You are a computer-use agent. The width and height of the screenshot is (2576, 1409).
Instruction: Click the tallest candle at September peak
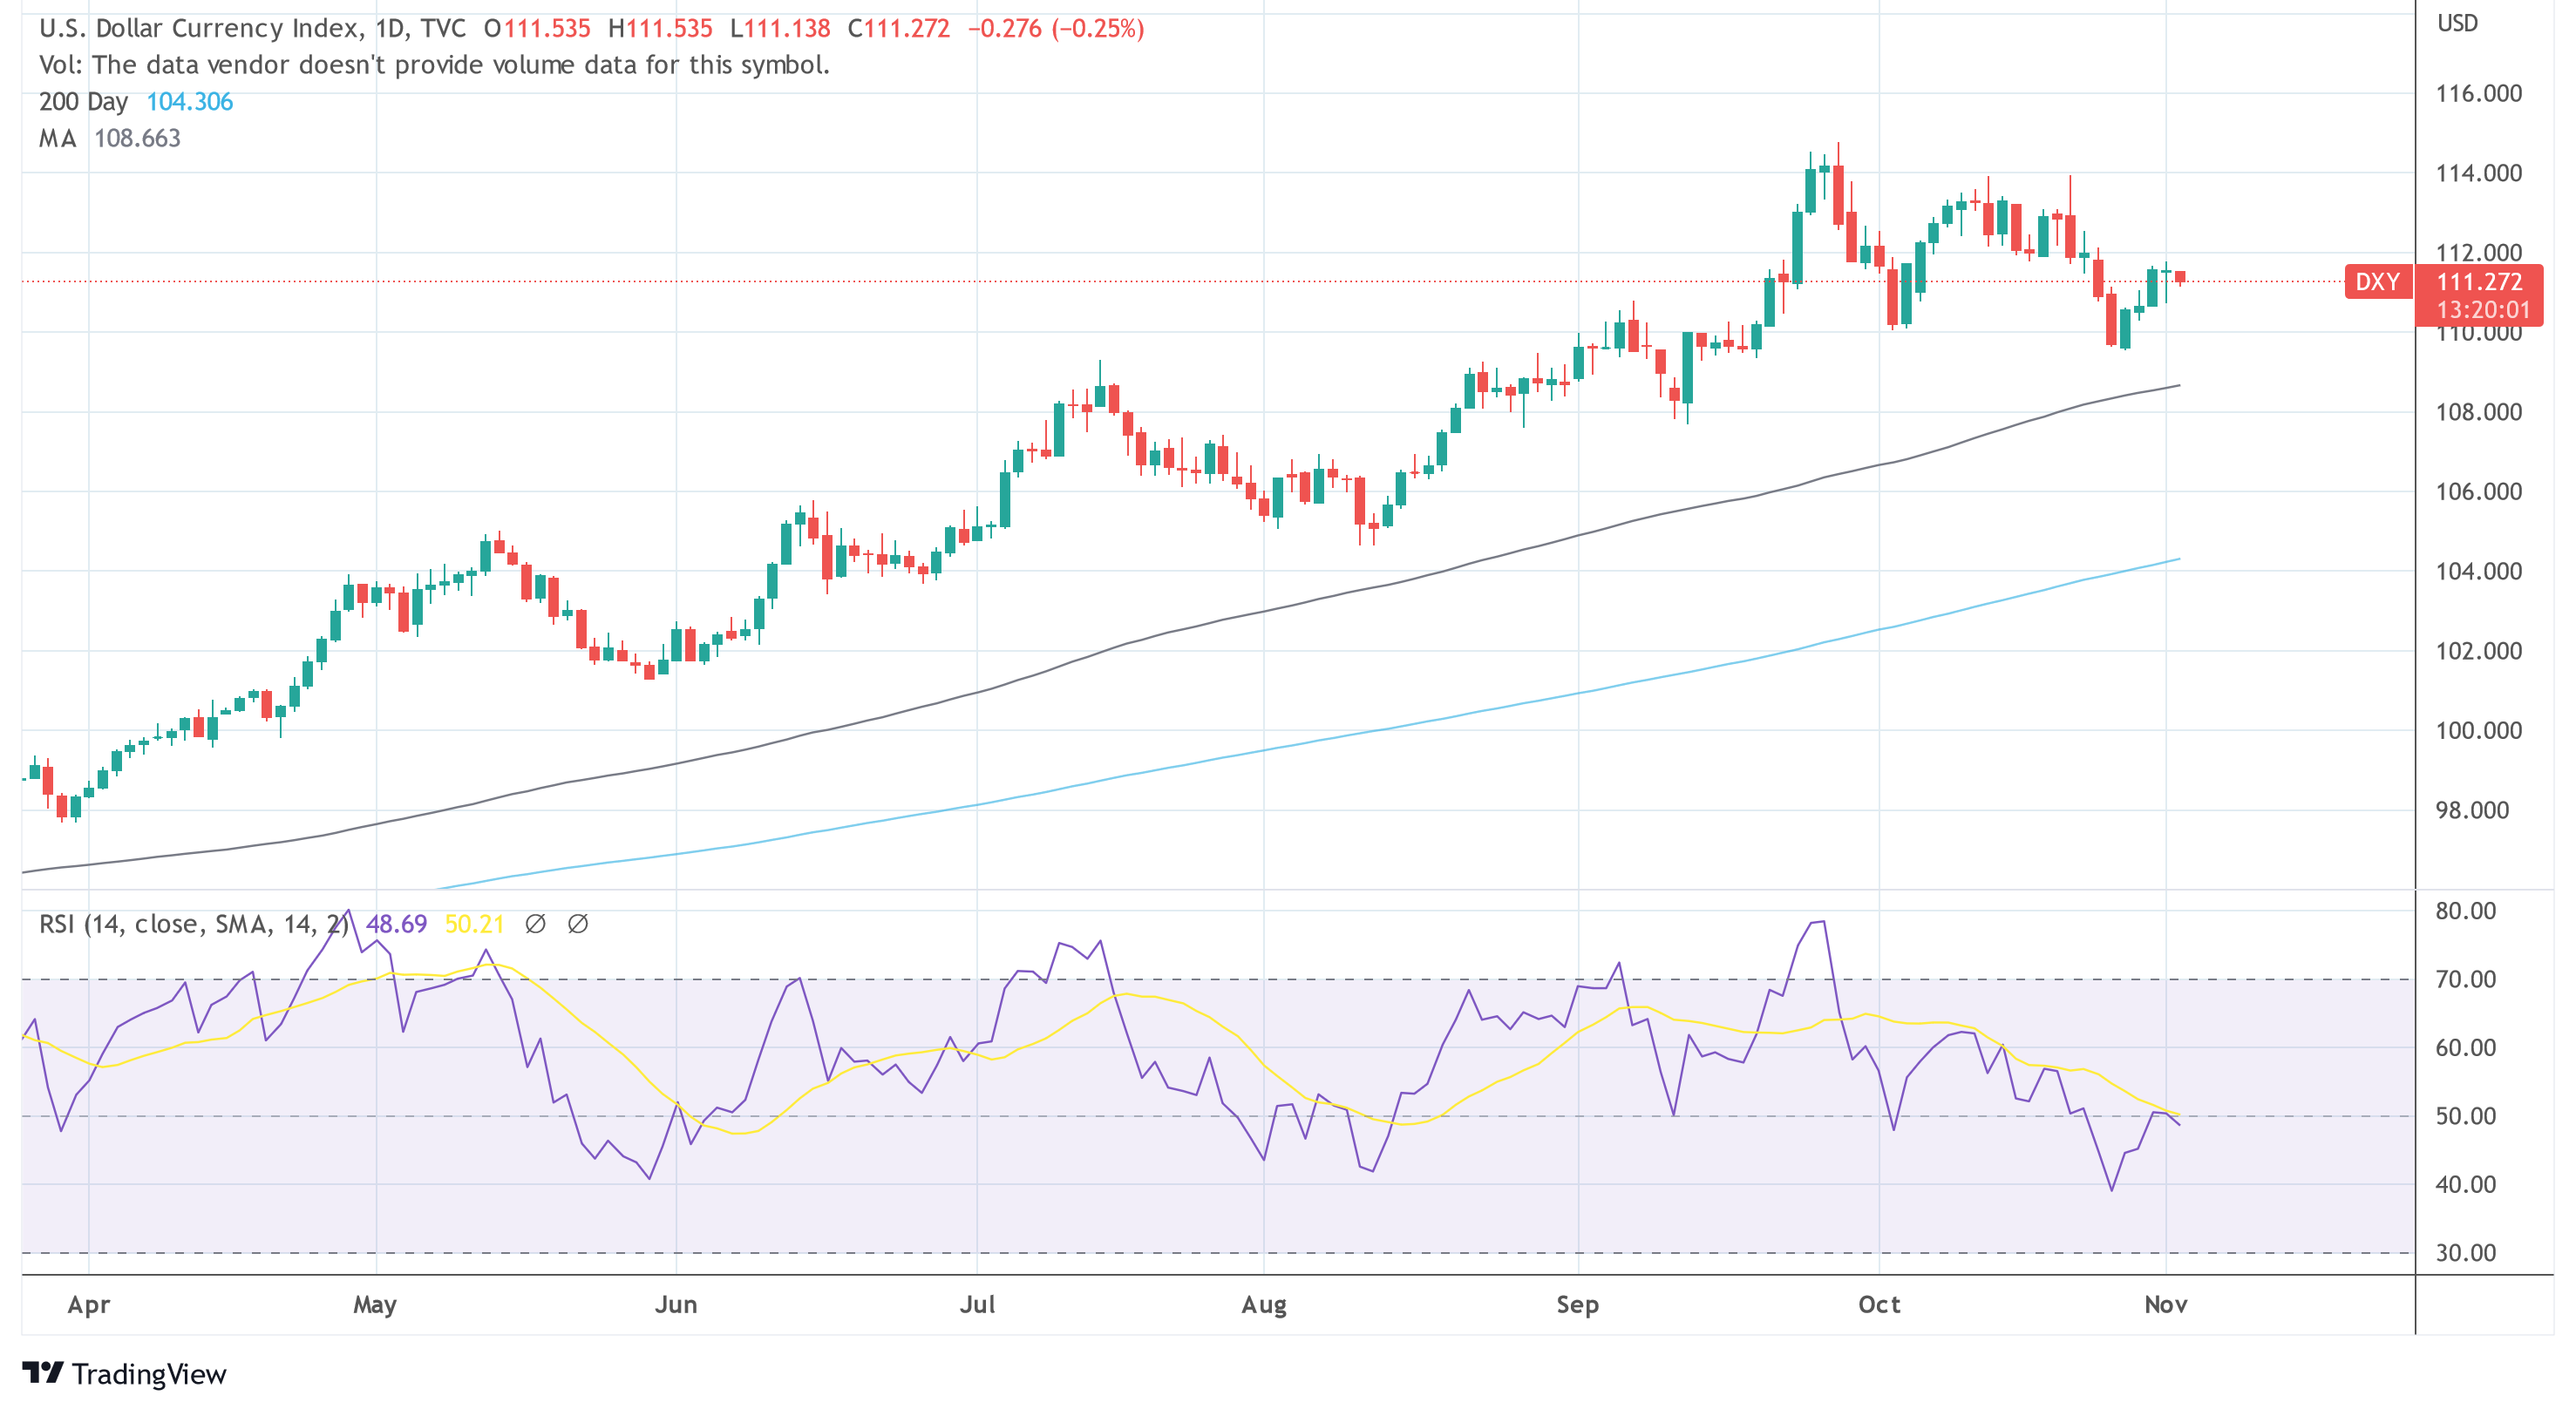point(1838,195)
